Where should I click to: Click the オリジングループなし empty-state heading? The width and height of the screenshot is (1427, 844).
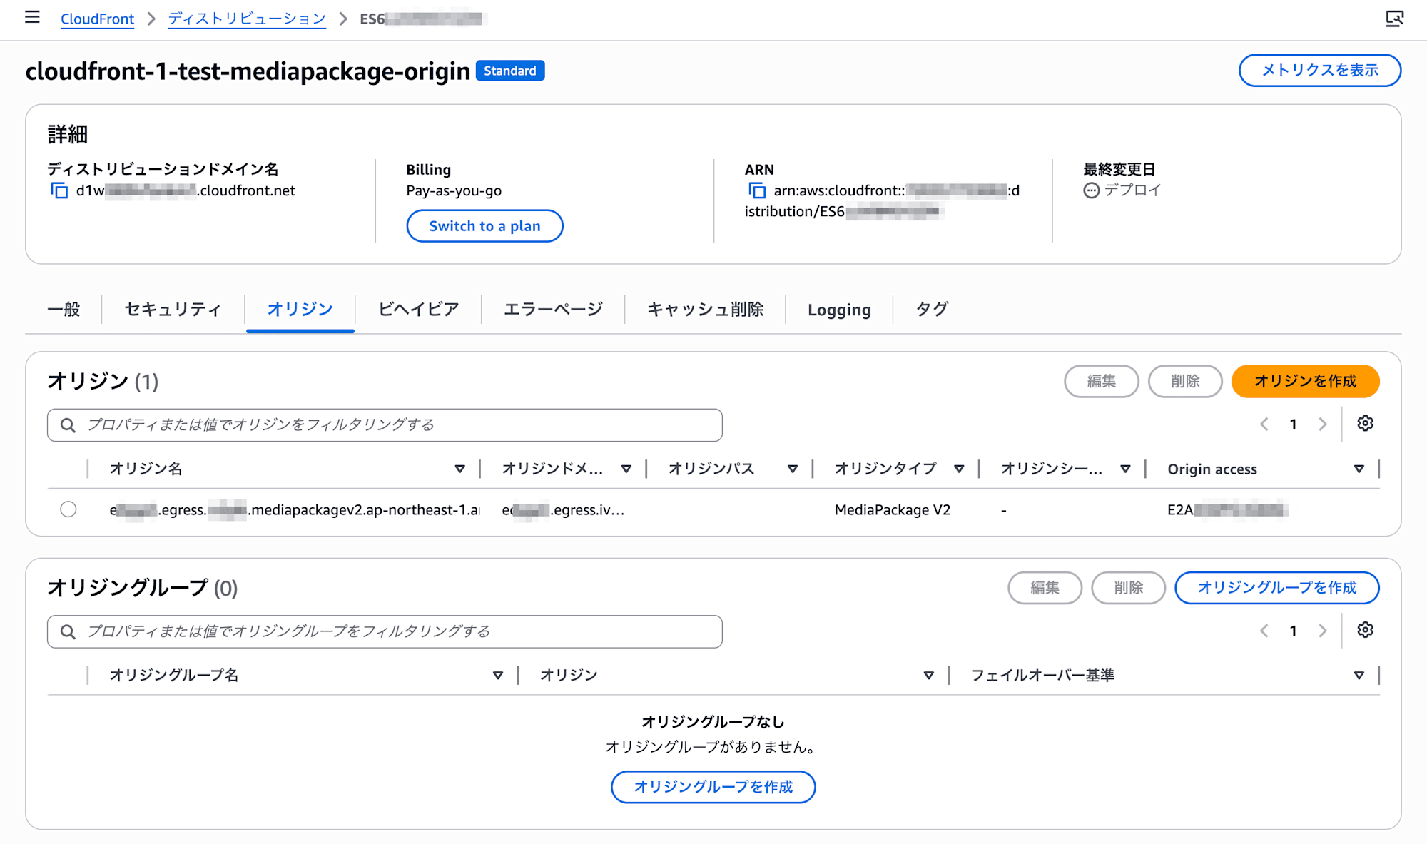click(713, 722)
